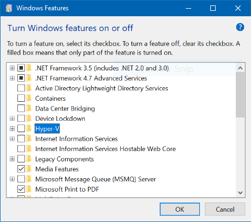This screenshot has width=251, height=222.
Task: Confirm changes with the OK button
Action: pos(180,209)
